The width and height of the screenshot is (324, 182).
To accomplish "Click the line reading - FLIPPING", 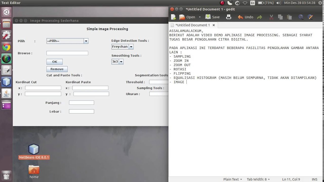I will (x=180, y=74).
